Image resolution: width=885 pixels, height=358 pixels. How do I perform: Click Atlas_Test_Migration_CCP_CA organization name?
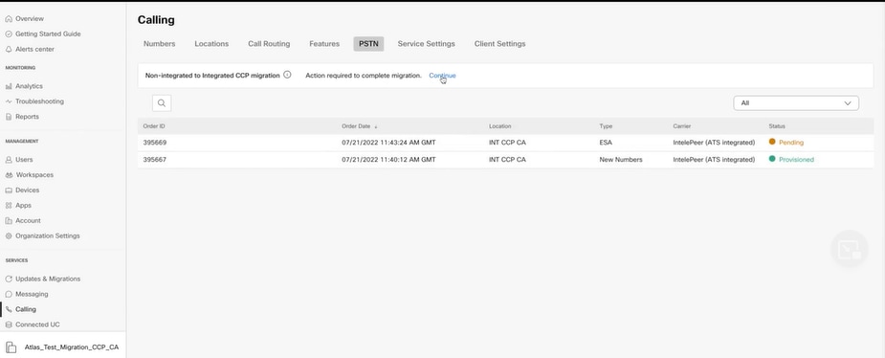click(x=72, y=347)
